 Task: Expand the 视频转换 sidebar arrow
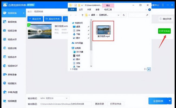tap(24, 13)
